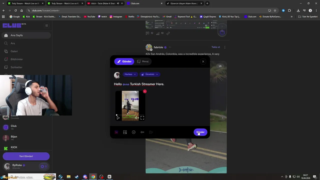Viewport: 320px width, 180px height.
Task: Close the create-post dialog
Action: pos(203,61)
